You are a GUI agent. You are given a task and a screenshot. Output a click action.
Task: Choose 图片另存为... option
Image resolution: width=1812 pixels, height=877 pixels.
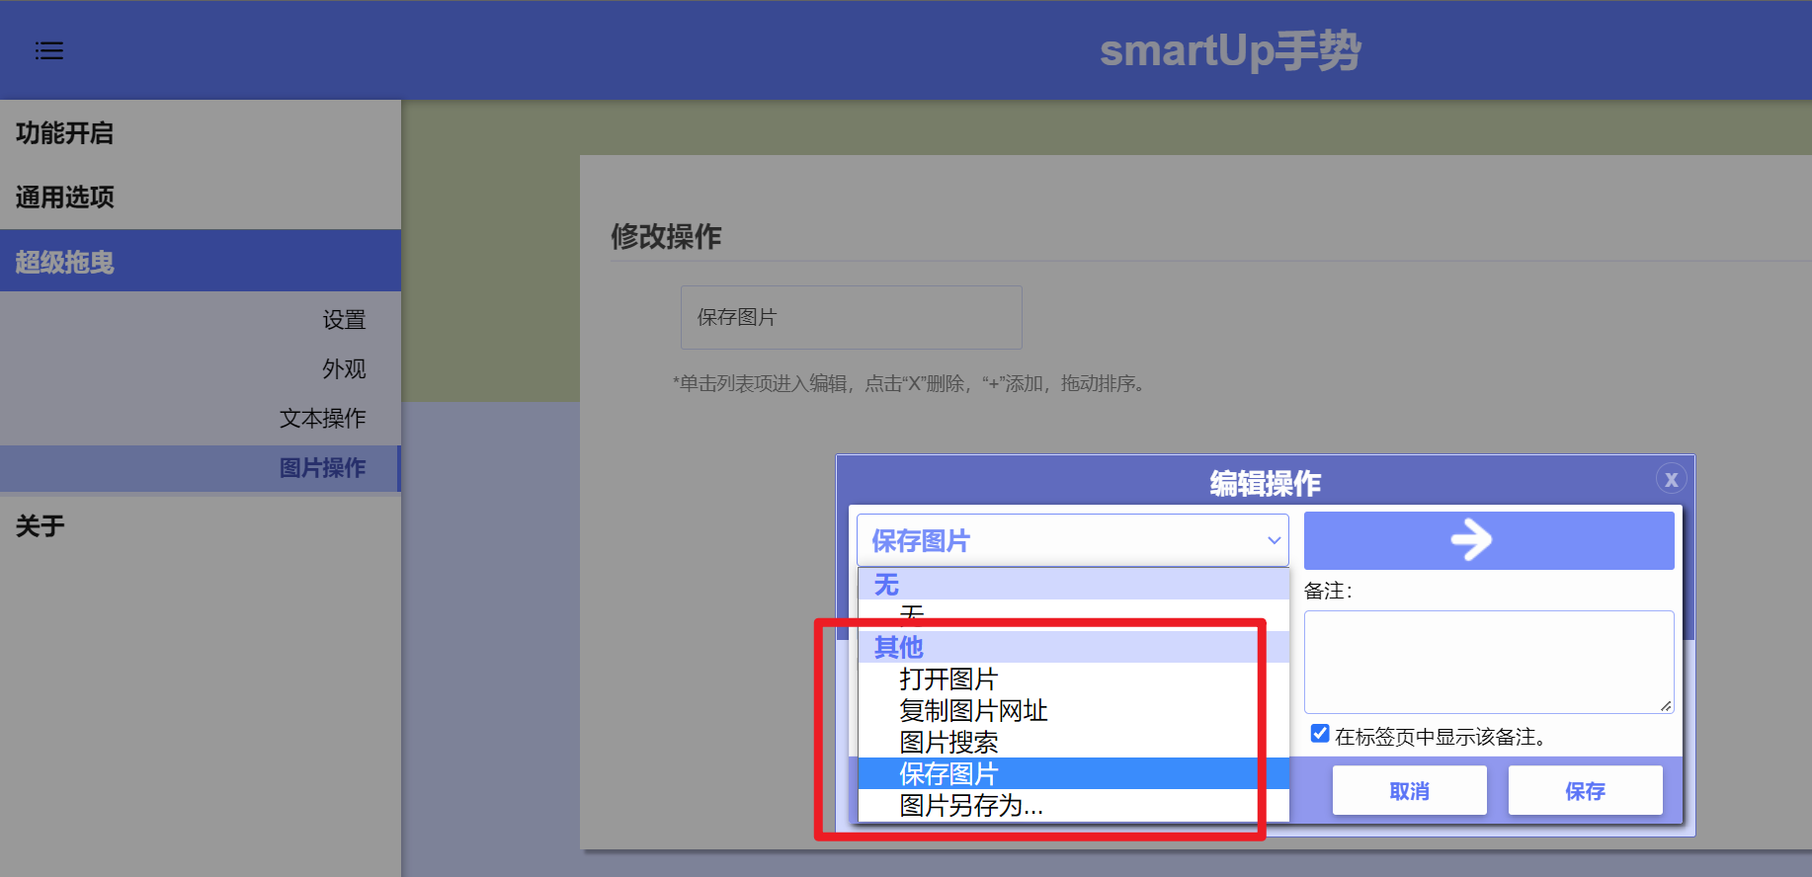(1074, 805)
